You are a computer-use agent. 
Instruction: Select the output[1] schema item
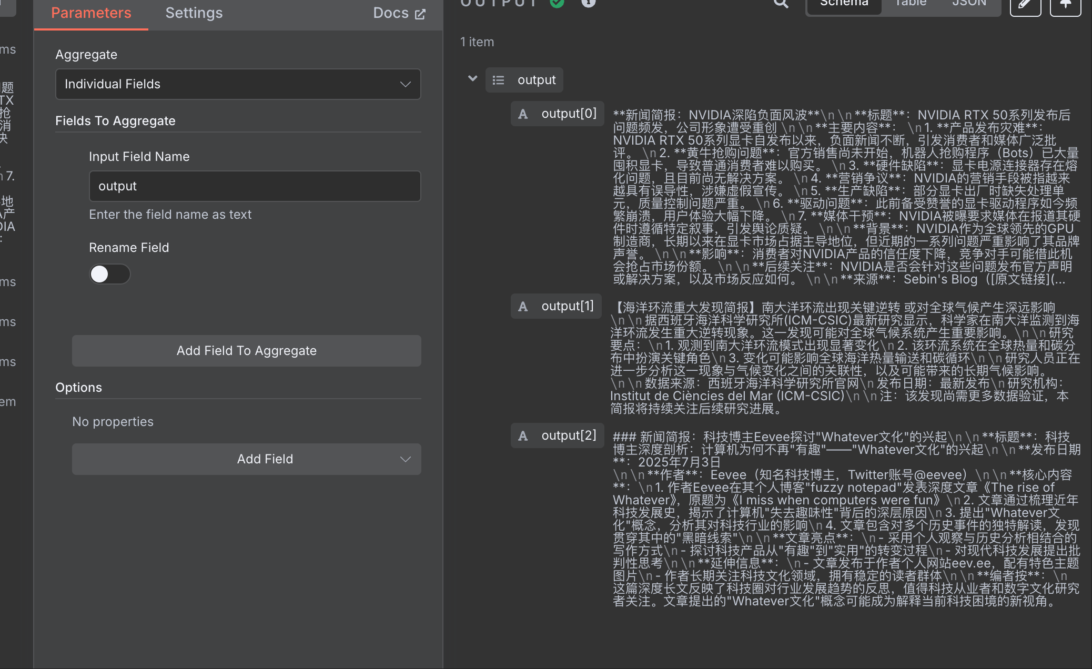click(x=567, y=306)
